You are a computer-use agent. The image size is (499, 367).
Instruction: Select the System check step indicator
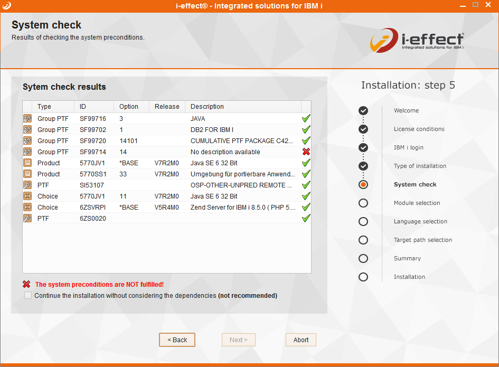tap(363, 185)
